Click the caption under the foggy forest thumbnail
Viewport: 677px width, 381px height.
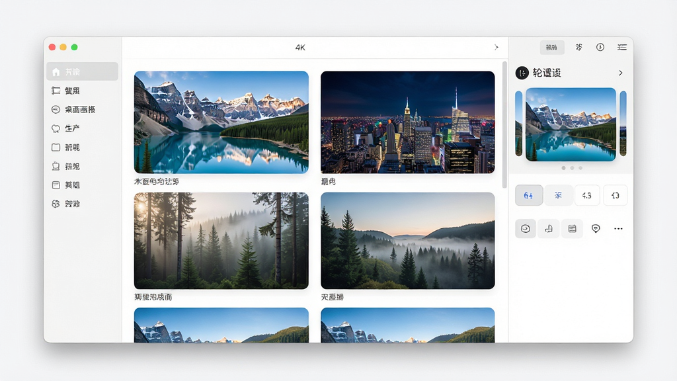[153, 297]
